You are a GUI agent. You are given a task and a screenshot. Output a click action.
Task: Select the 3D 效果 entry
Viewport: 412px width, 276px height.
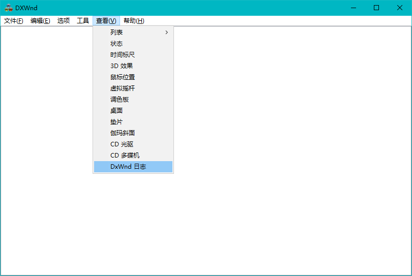point(133,66)
